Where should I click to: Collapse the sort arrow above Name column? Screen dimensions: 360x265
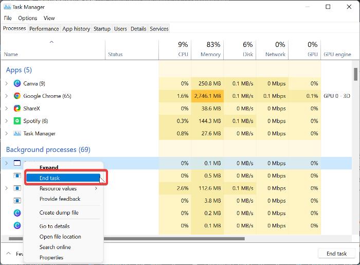[51, 42]
